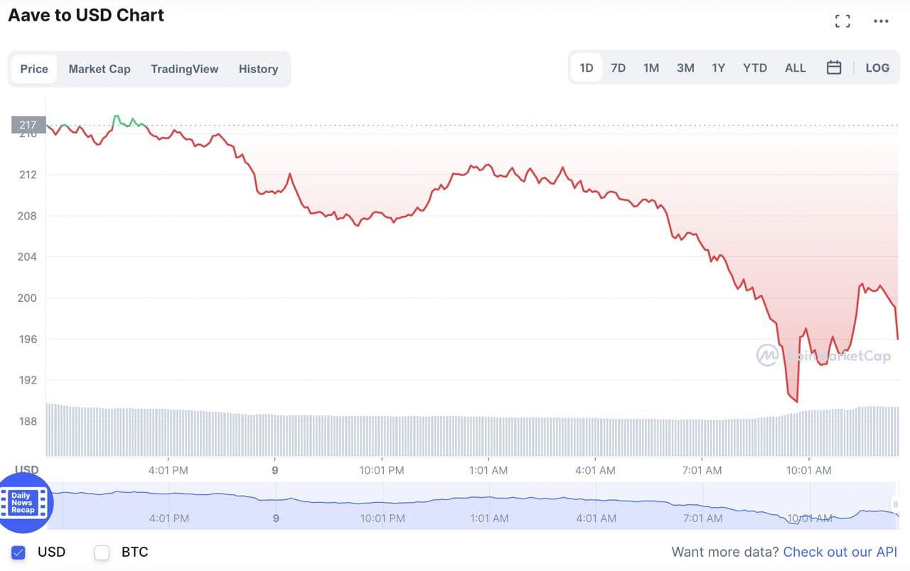Choose the 1Y time range
The image size is (910, 571).
pyautogui.click(x=718, y=68)
